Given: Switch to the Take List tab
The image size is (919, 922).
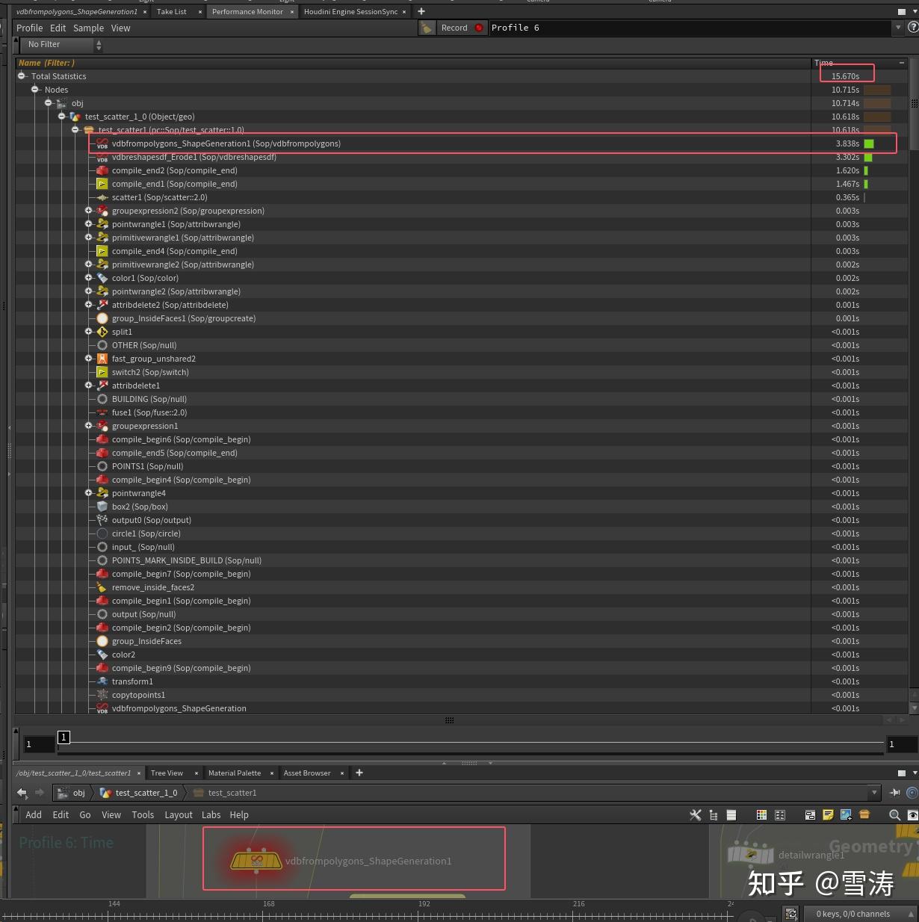Looking at the screenshot, I should pos(171,11).
